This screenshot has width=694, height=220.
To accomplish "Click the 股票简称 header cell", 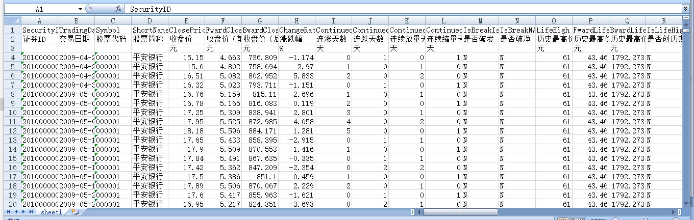I will pos(150,39).
